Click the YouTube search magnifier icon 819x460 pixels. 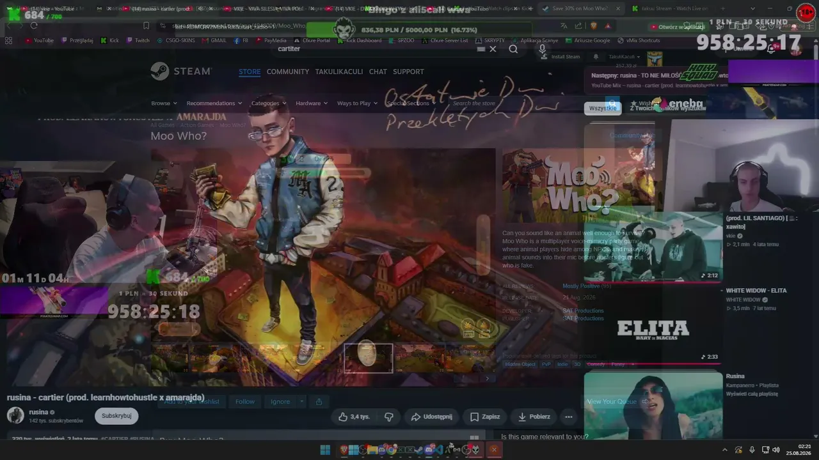[513, 49]
